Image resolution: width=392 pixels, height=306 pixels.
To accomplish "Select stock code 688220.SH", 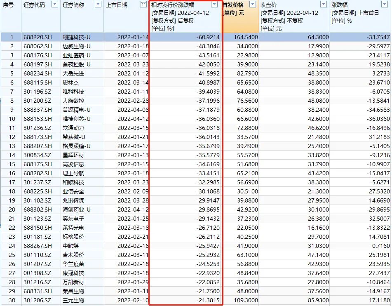I will pyautogui.click(x=38, y=37).
